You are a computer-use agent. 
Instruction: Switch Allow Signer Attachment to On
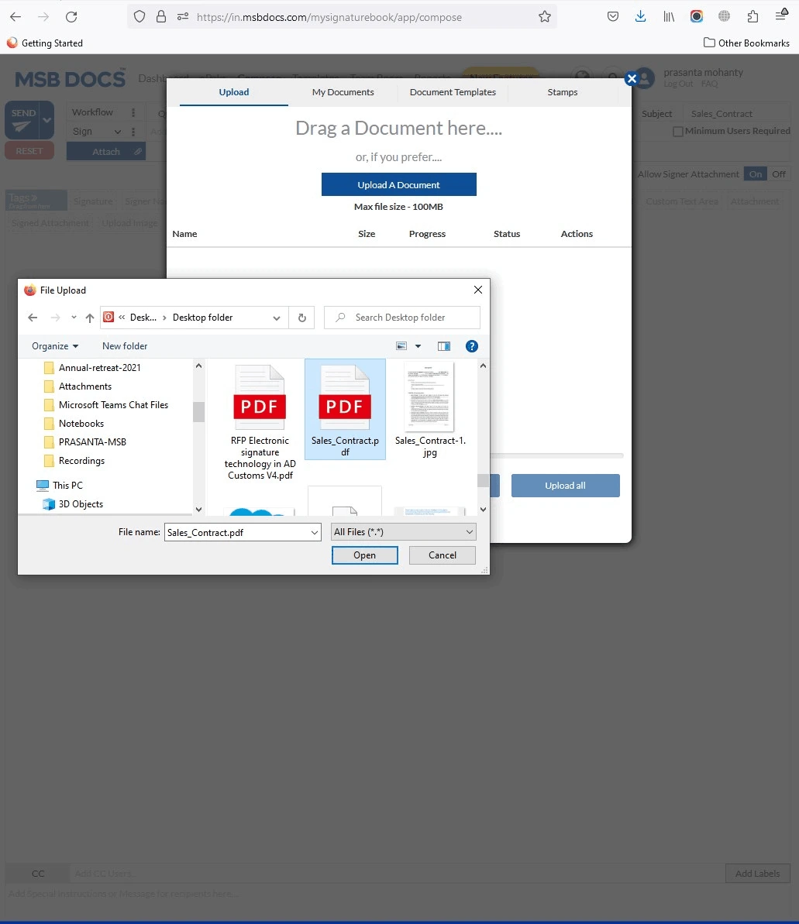tap(755, 174)
